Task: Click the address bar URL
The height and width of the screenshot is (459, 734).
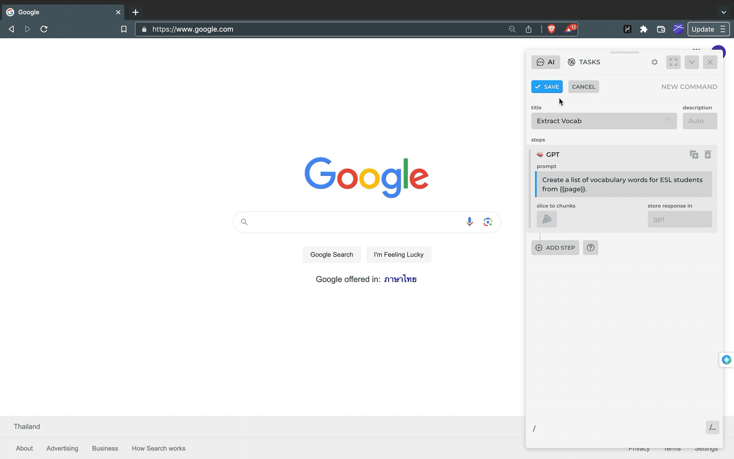Action: point(193,29)
